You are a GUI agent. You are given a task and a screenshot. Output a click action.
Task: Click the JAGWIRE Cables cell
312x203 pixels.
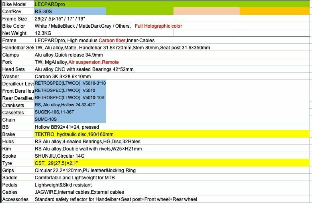(172, 192)
